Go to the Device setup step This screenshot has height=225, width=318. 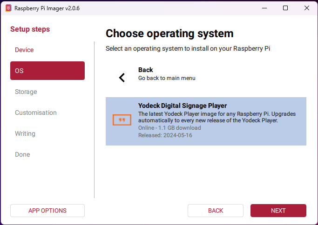(24, 50)
